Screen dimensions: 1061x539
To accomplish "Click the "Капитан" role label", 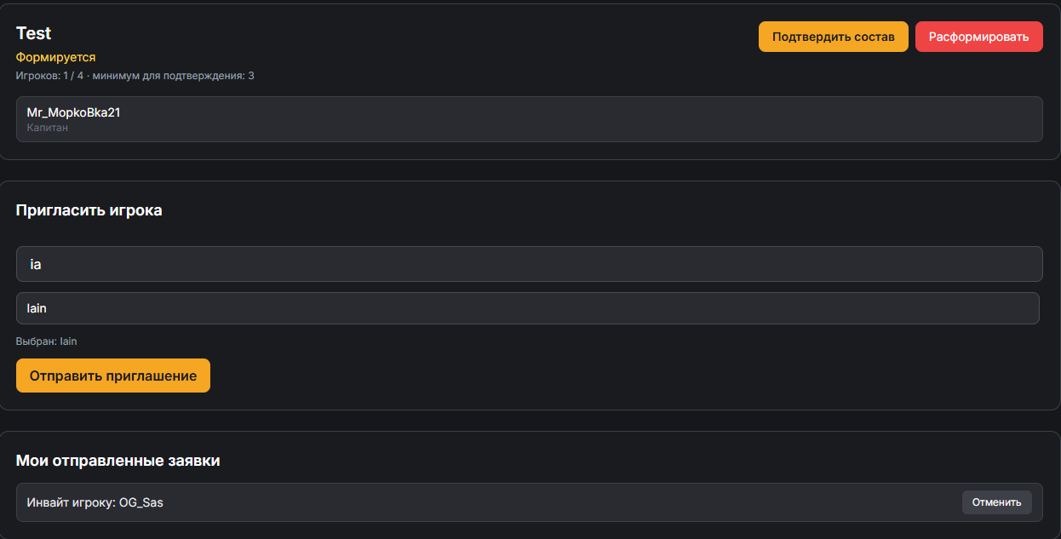I will (x=48, y=128).
